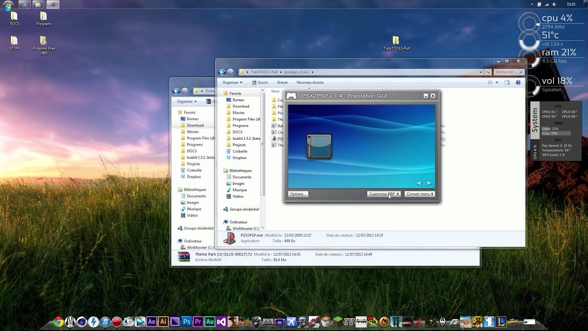Open Download in back Explorer window sidebar

(x=192, y=125)
